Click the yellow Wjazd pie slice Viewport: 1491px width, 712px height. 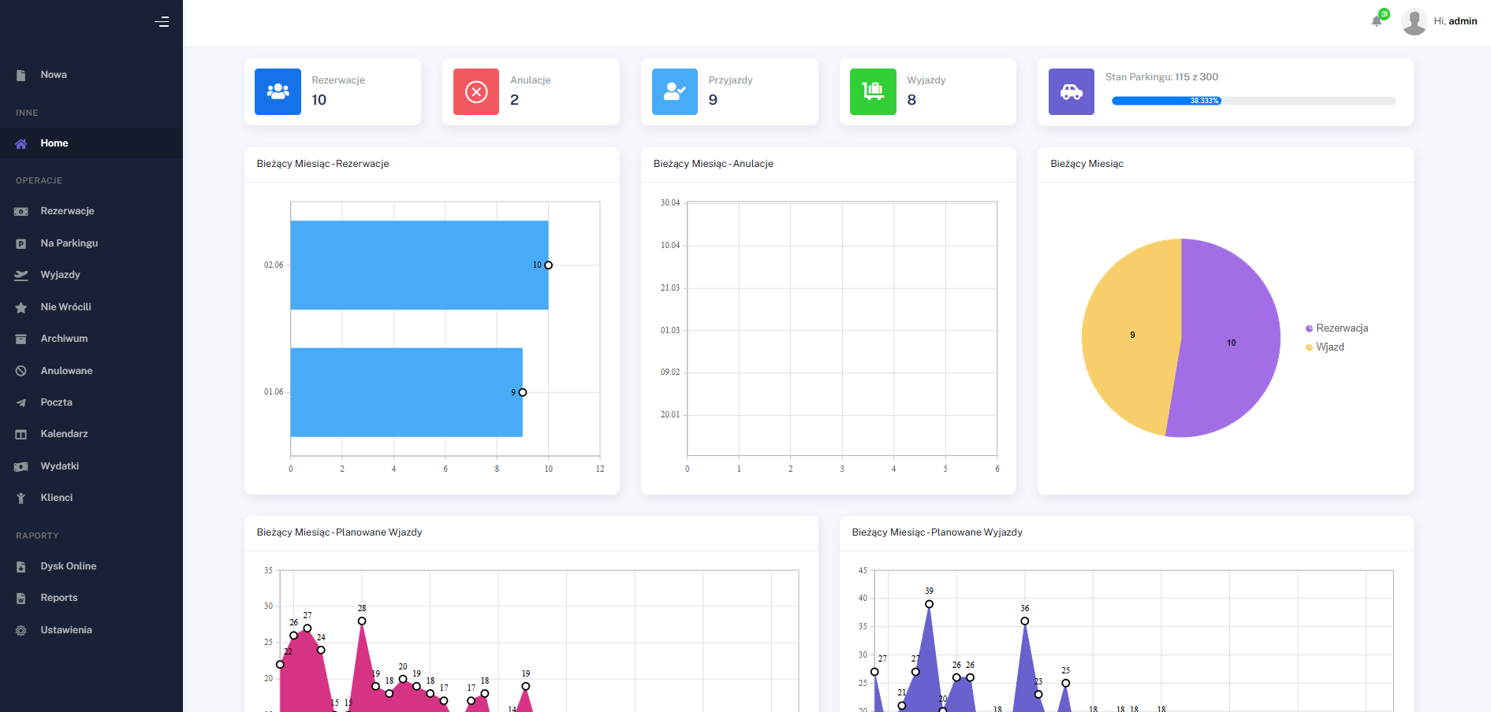coord(1131,337)
